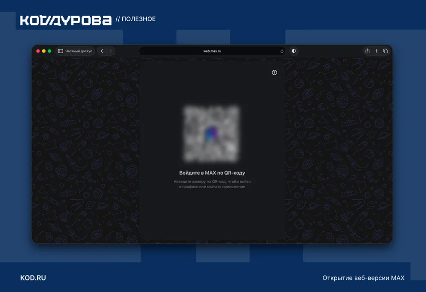Maximize the window with green button
The image size is (426, 292).
click(50, 51)
